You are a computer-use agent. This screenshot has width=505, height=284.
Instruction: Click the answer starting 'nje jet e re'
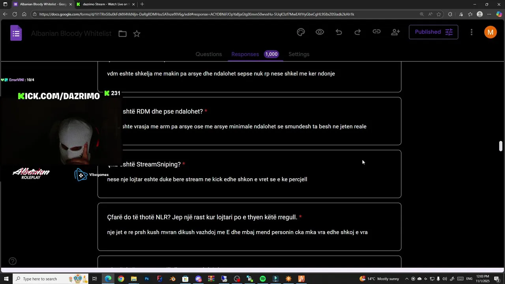pyautogui.click(x=238, y=232)
